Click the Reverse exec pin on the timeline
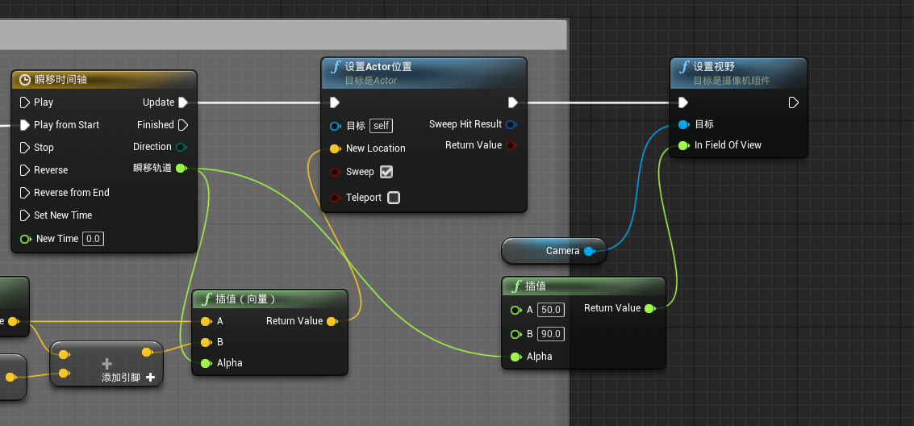The width and height of the screenshot is (914, 426). (24, 170)
